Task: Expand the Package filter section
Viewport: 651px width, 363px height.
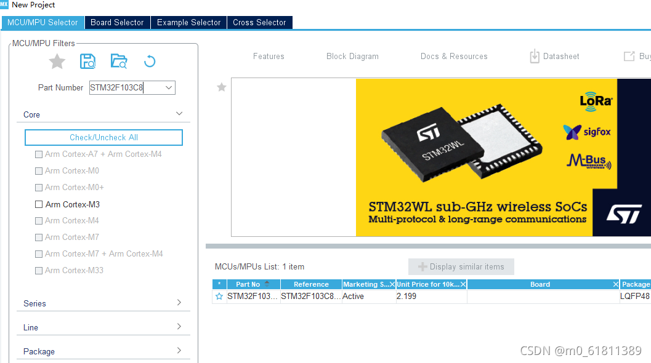Action: pyautogui.click(x=179, y=351)
